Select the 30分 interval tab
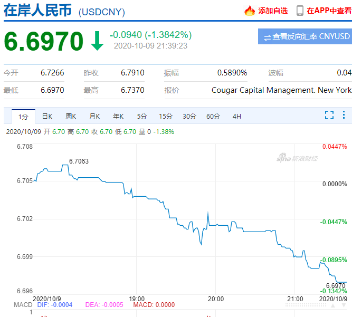This screenshot has height=317, width=352. (189, 117)
